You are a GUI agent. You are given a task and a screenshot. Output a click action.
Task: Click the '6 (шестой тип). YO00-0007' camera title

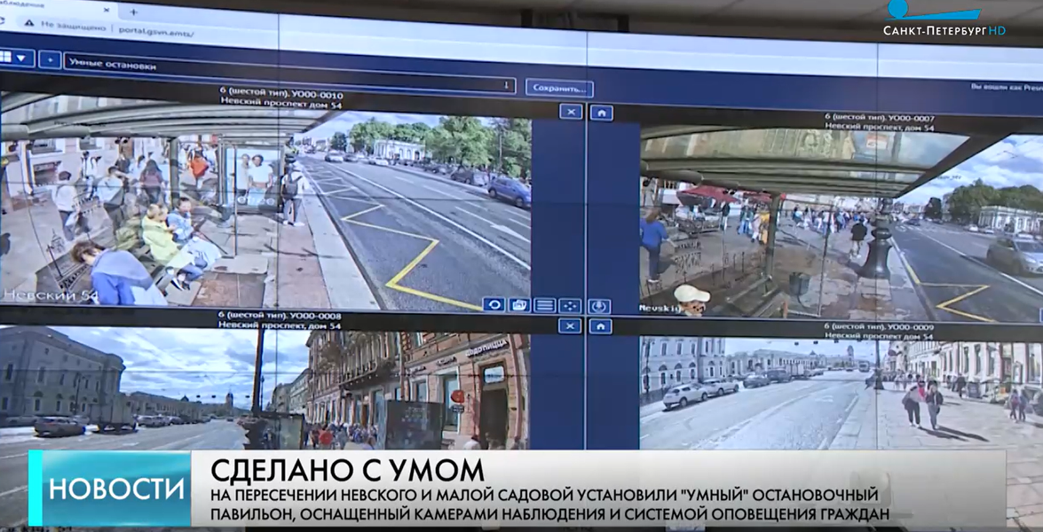click(x=880, y=117)
